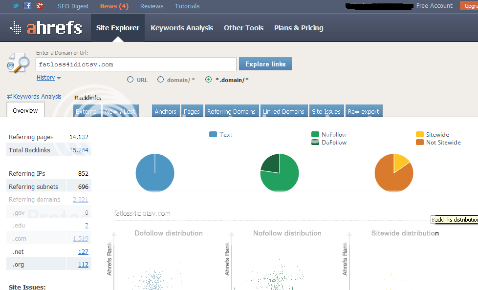Click the magnifying glass search icon
The width and height of the screenshot is (478, 290).
pos(18,64)
